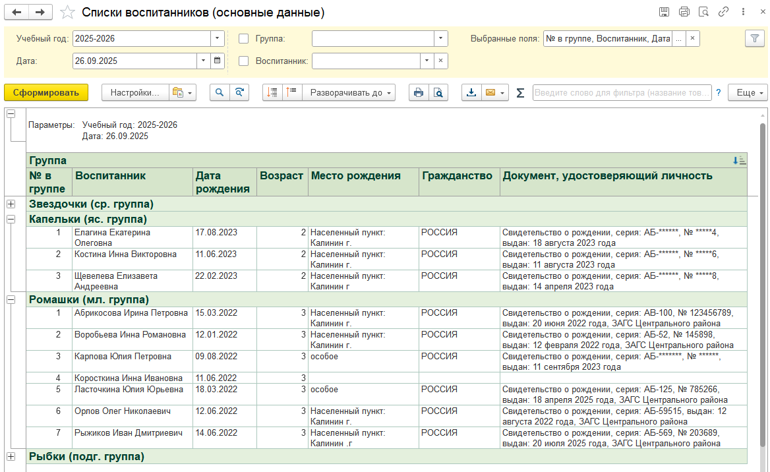Click the save report download icon
The image size is (770, 472).
point(471,93)
